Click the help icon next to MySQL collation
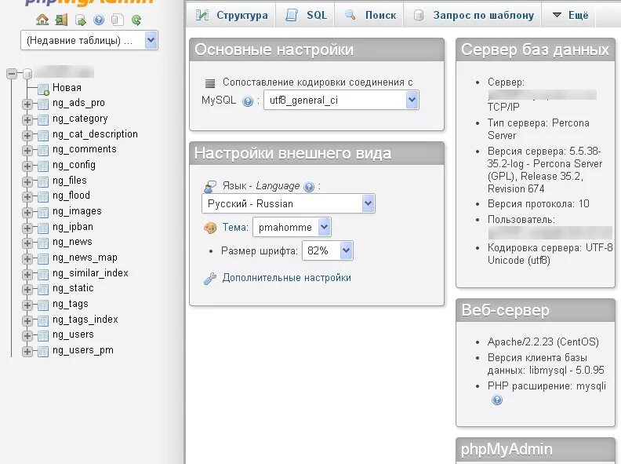The image size is (621, 464). 248,101
